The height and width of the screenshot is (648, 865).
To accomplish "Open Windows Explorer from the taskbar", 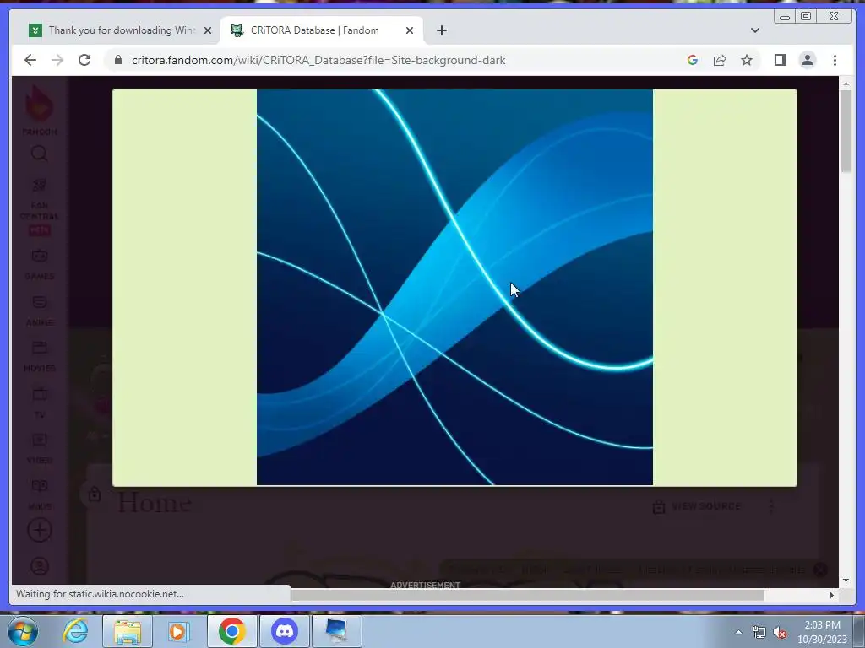I will tap(128, 631).
